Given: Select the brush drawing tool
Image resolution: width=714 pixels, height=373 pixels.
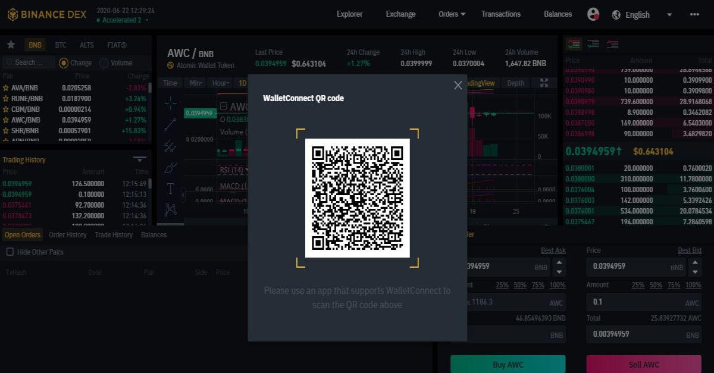Looking at the screenshot, I should coord(170,167).
